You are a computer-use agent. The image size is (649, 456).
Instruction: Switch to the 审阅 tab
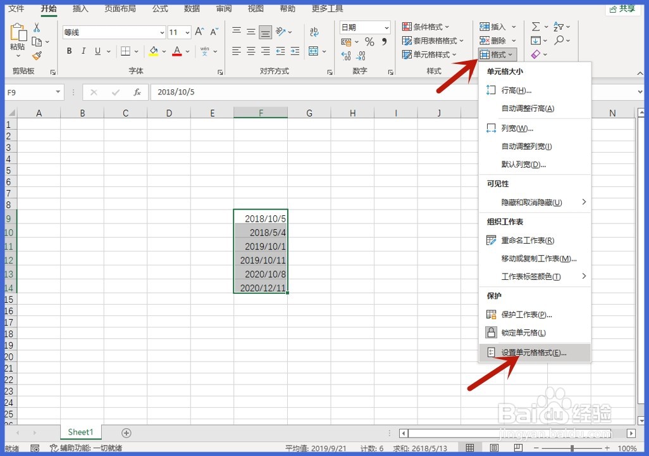[224, 8]
